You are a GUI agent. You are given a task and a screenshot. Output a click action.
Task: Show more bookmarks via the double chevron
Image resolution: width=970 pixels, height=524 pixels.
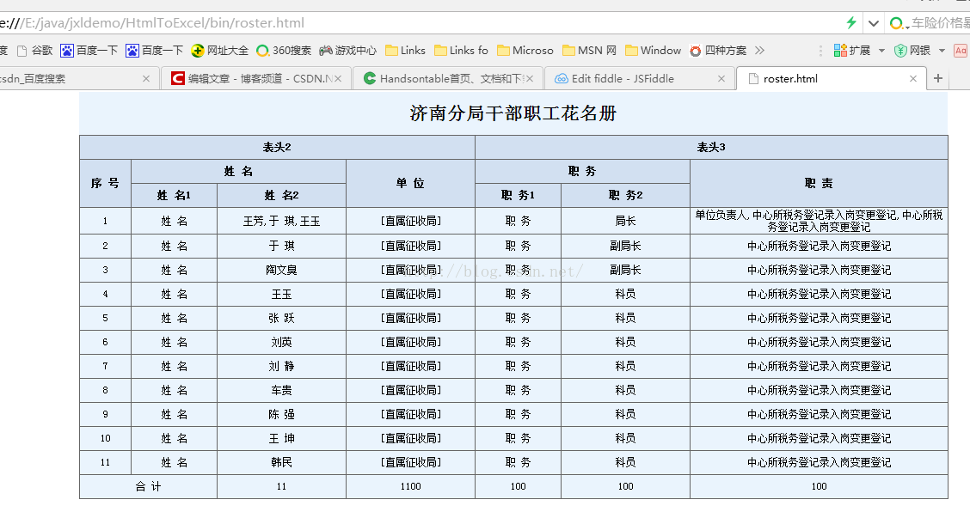coord(759,51)
